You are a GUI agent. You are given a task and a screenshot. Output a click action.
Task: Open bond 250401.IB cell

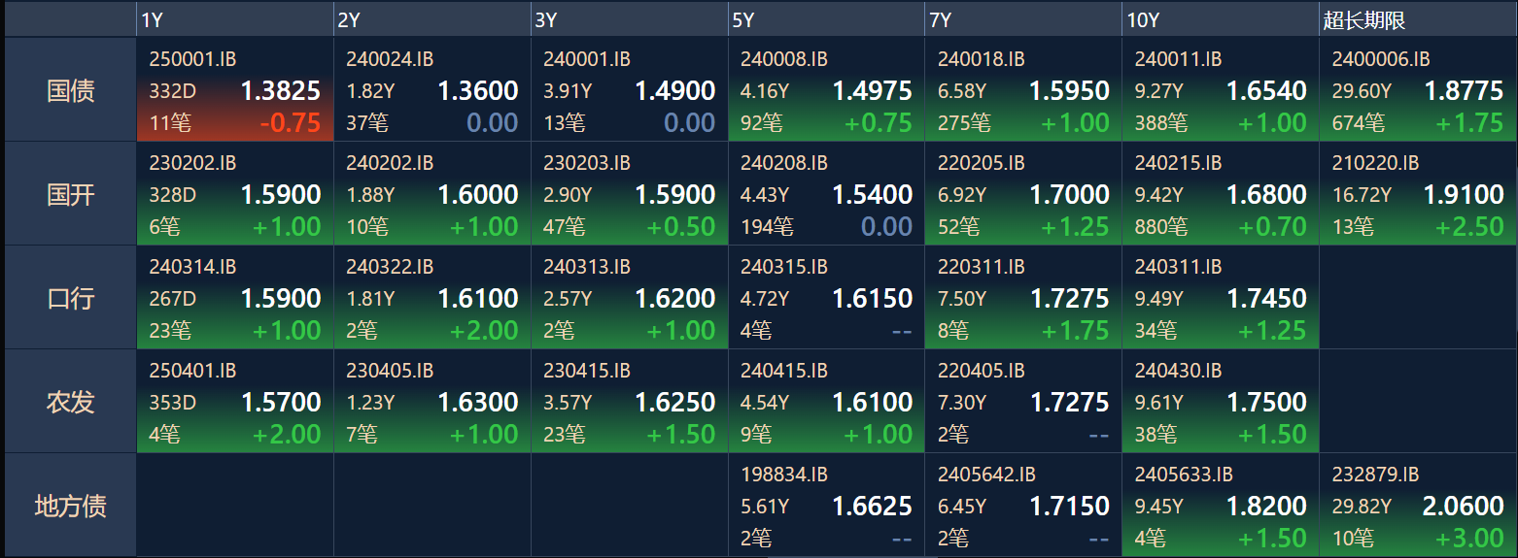[x=234, y=402]
